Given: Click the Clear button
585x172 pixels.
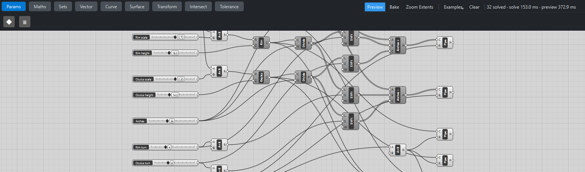Looking at the screenshot, I should [474, 7].
